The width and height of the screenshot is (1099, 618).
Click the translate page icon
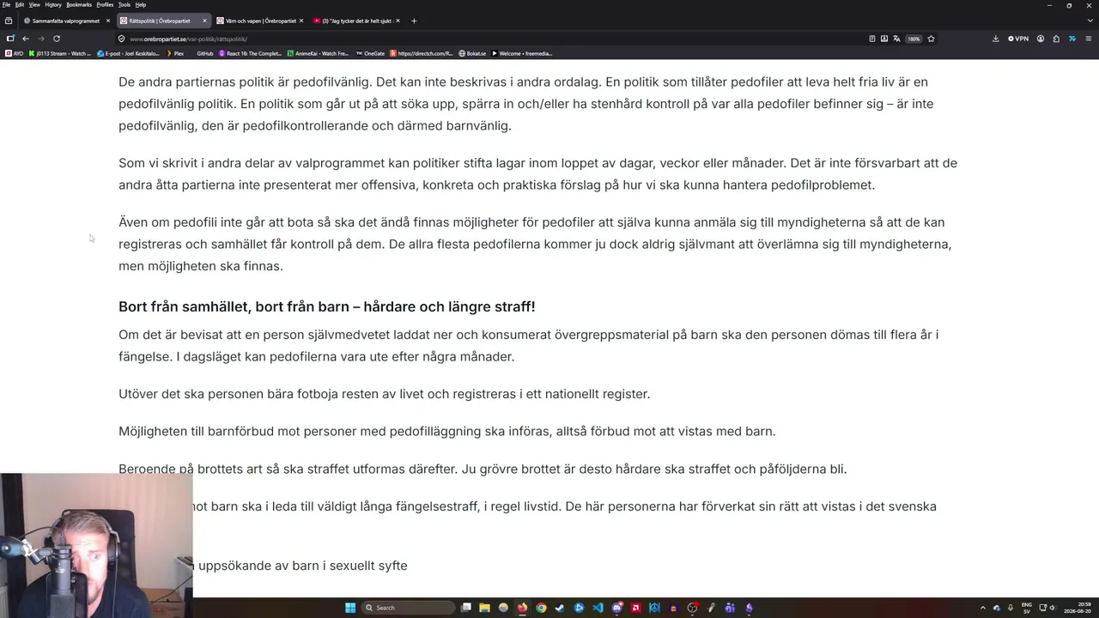coord(896,39)
